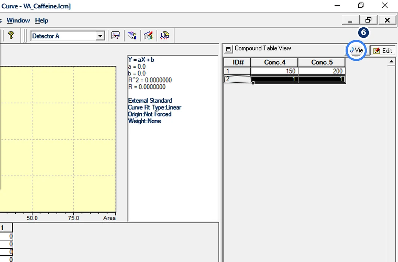Click the compound table scroll up arrow
398x262 pixels.
click(391, 62)
